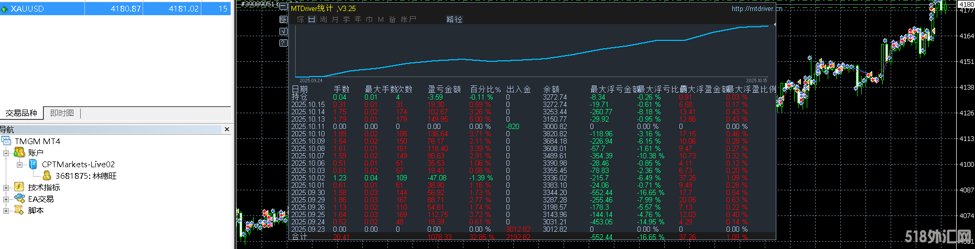
Task: Click the EA交易 expert advisor icon
Action: click(x=19, y=199)
